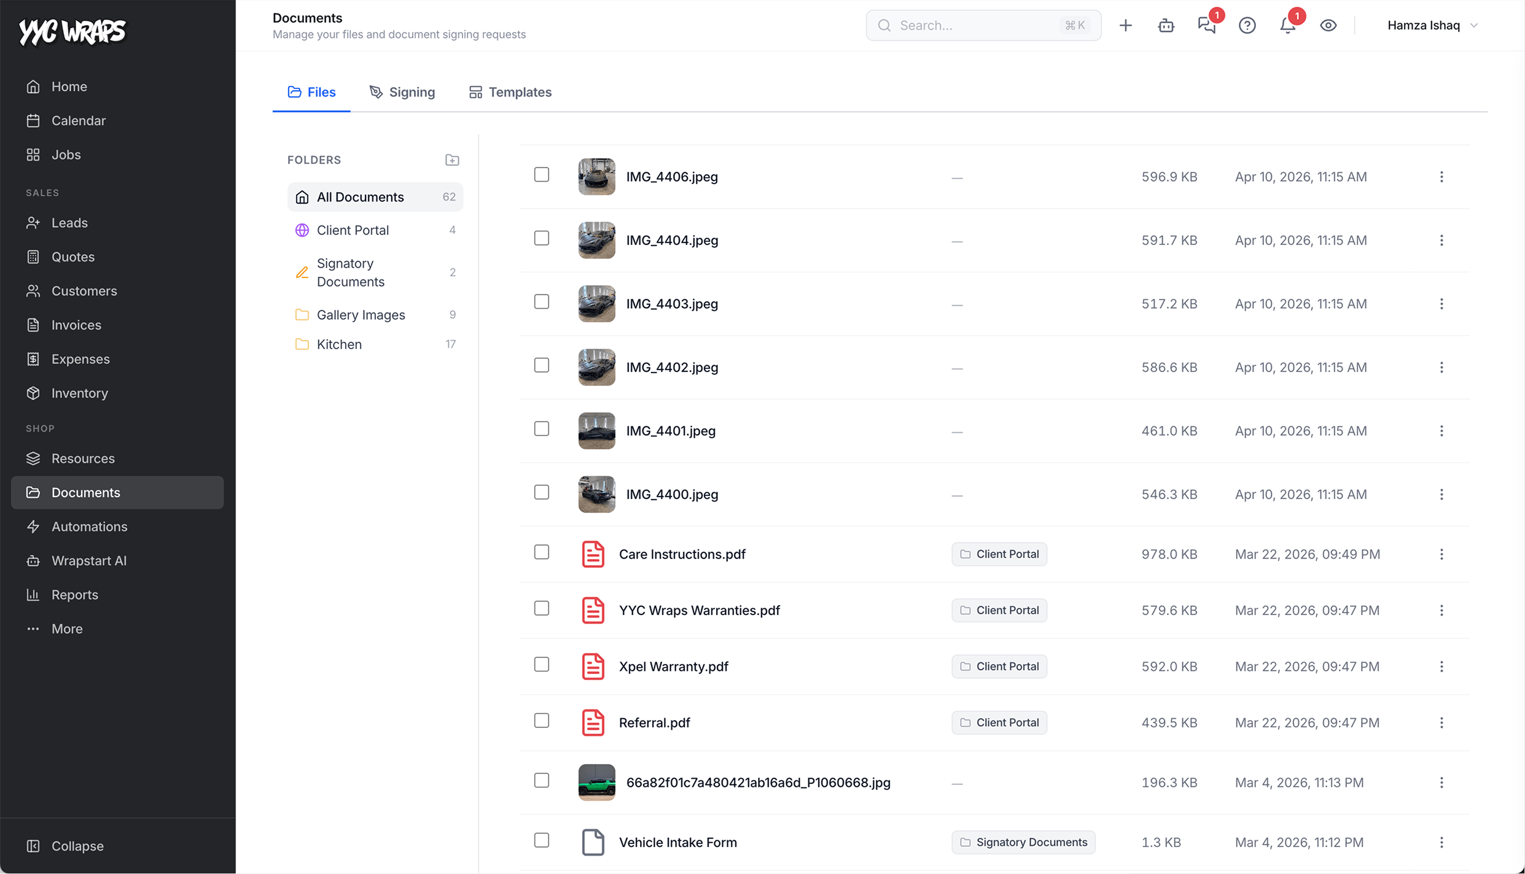
Task: Open Wrapstart AI in the sidebar
Action: [117, 560]
